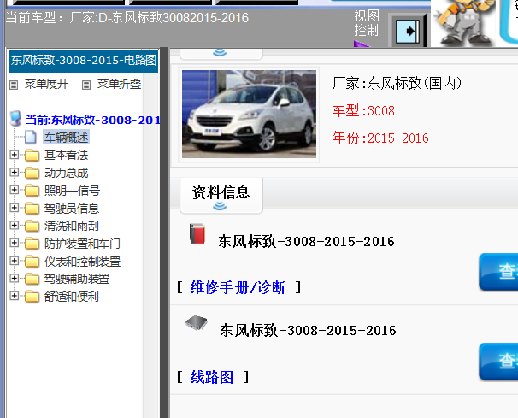
Task: Expand the 照明—信号 tree node
Action: 14,190
